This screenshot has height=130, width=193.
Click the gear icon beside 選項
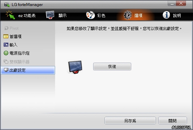pyautogui.click(x=128, y=15)
